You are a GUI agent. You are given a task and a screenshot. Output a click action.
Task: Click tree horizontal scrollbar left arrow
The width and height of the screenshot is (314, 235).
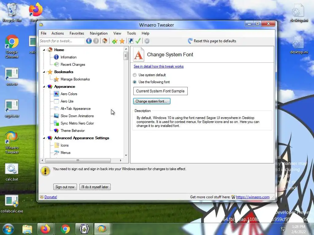[x=42, y=160]
